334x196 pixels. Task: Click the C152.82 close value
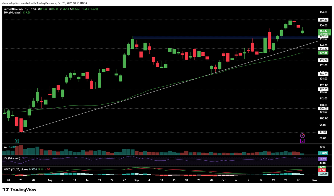click(75, 9)
